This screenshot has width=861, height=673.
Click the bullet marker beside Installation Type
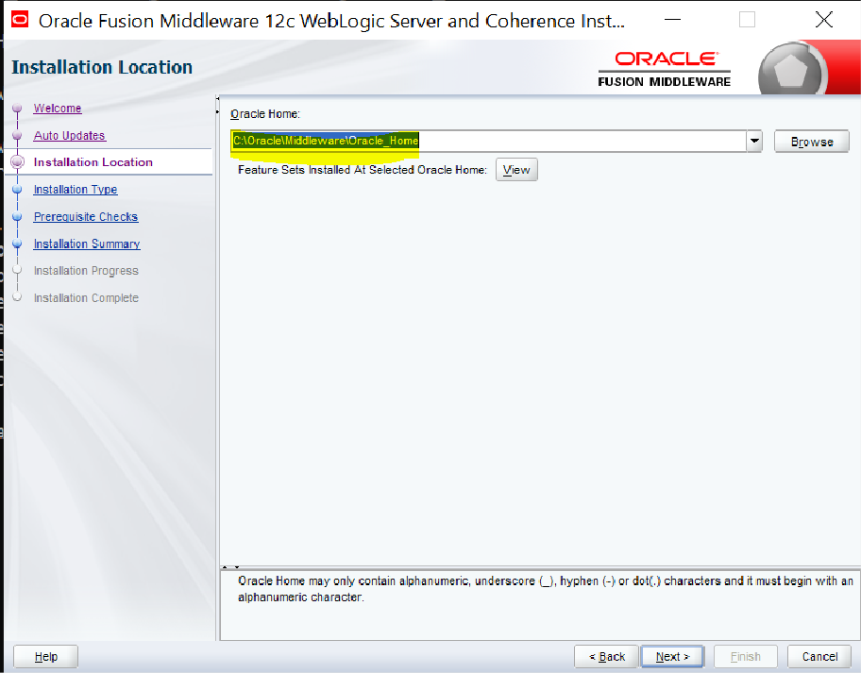17,190
